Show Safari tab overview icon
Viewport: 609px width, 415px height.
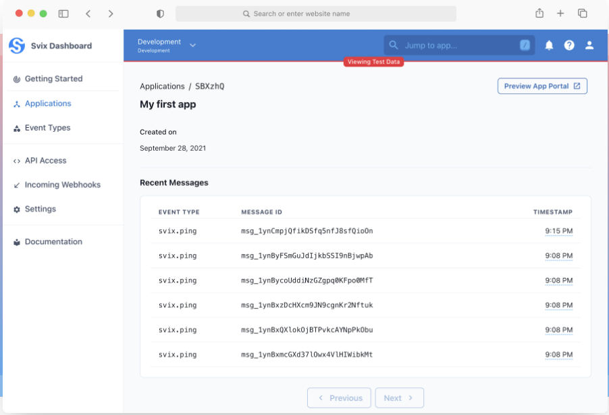(582, 14)
